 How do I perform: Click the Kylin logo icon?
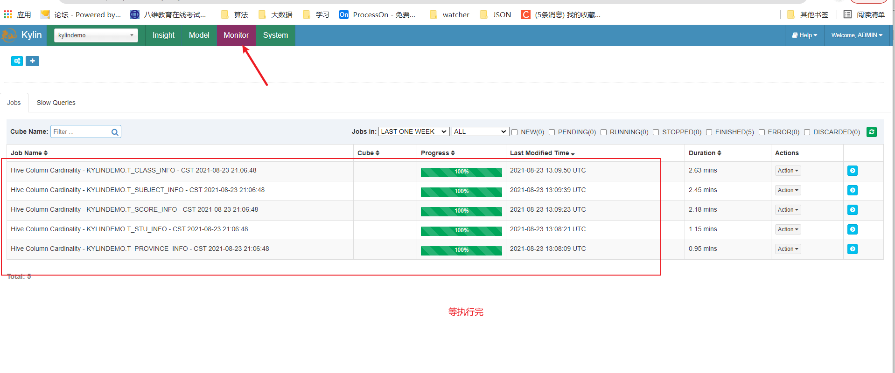click(x=9, y=35)
